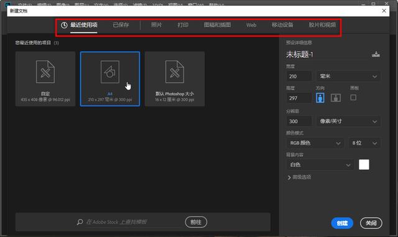398x237 pixels.
Task: Open the 像素/英寸 resolution unit dropdown
Action: (348, 121)
